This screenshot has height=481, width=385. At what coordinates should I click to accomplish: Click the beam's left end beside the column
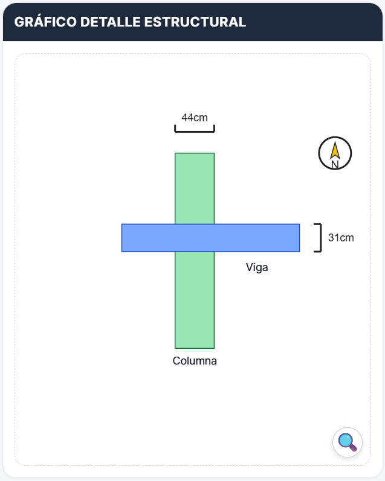coord(148,238)
